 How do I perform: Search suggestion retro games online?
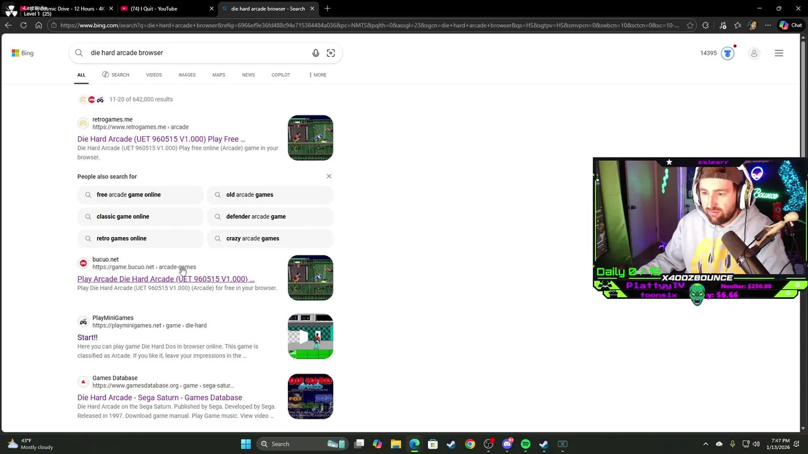click(x=141, y=238)
